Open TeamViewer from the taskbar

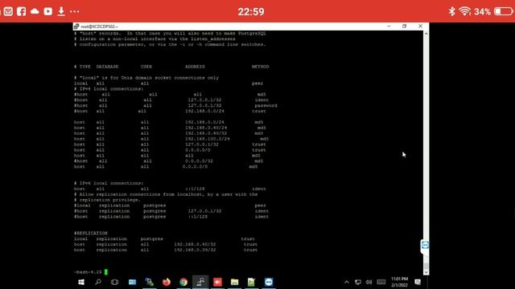pos(269,282)
